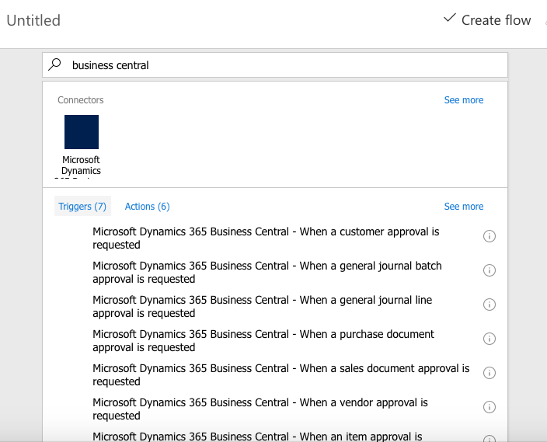Viewport: 547px width, 442px height.
Task: Switch to the Actions (6) tab
Action: (x=147, y=207)
